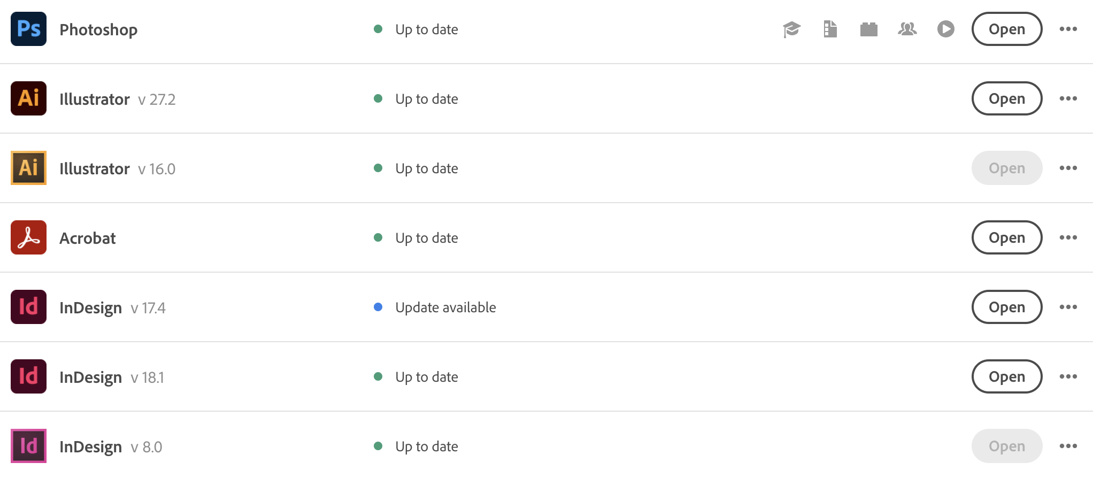Click the Acrobat app icon
This screenshot has width=1093, height=478.
(x=29, y=237)
